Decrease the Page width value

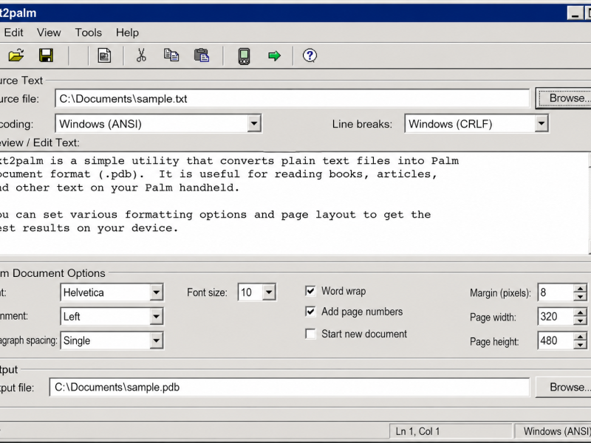coord(580,321)
